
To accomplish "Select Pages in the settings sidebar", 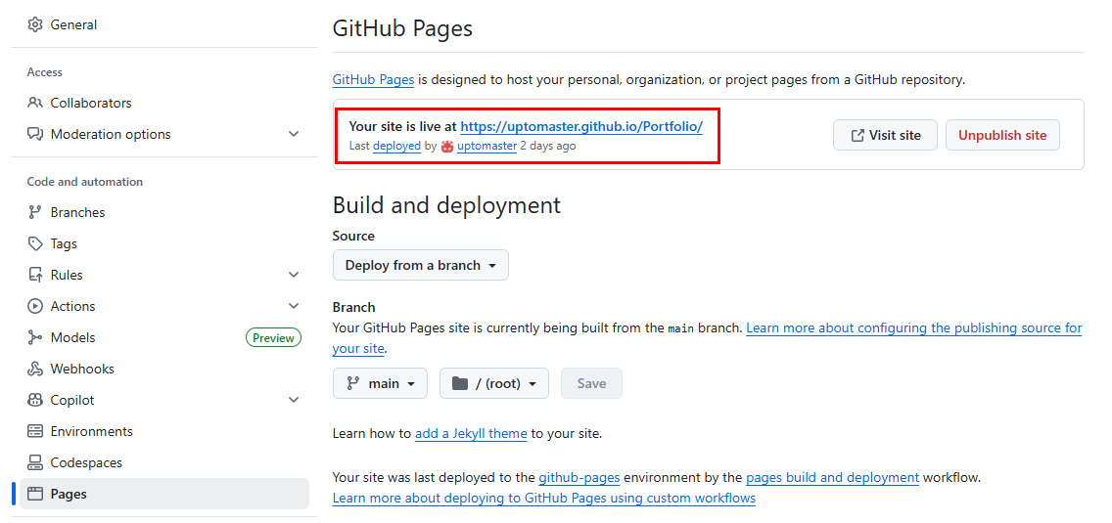I will point(69,494).
